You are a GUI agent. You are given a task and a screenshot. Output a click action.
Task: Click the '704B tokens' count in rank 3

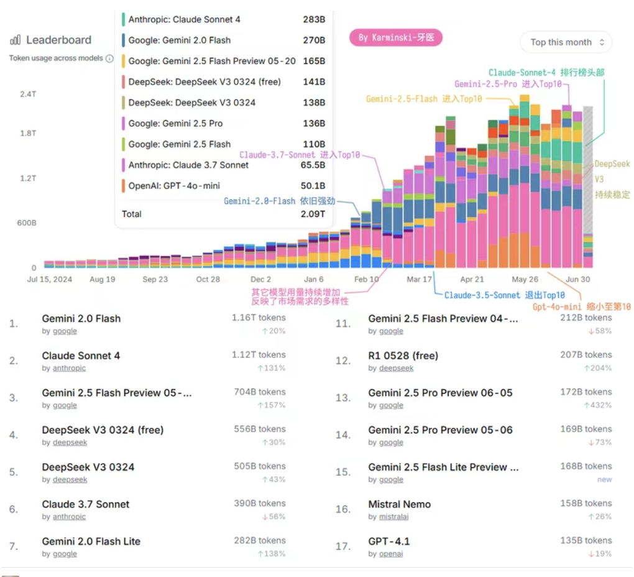(x=260, y=392)
